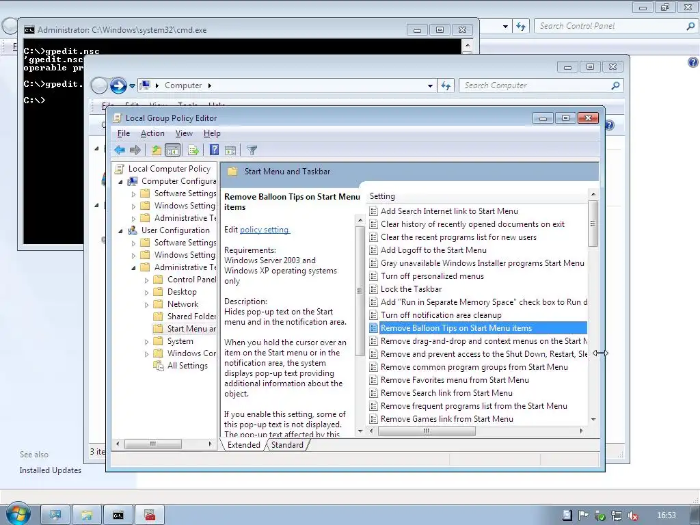
Task: Open the Windows Start orb
Action: [17, 513]
